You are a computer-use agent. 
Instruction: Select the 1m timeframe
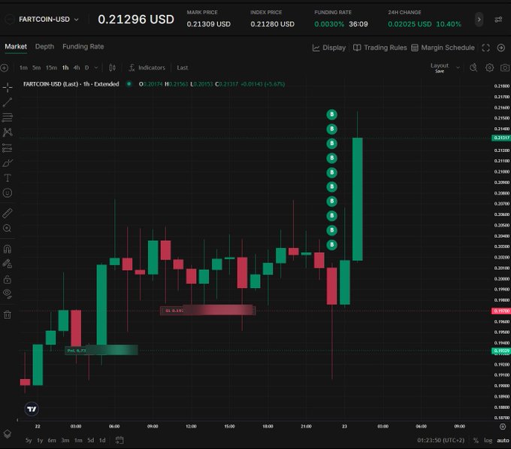point(23,68)
